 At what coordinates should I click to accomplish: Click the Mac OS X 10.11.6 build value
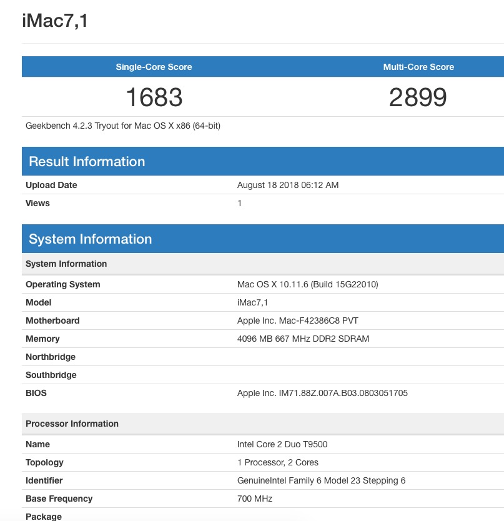coord(308,284)
